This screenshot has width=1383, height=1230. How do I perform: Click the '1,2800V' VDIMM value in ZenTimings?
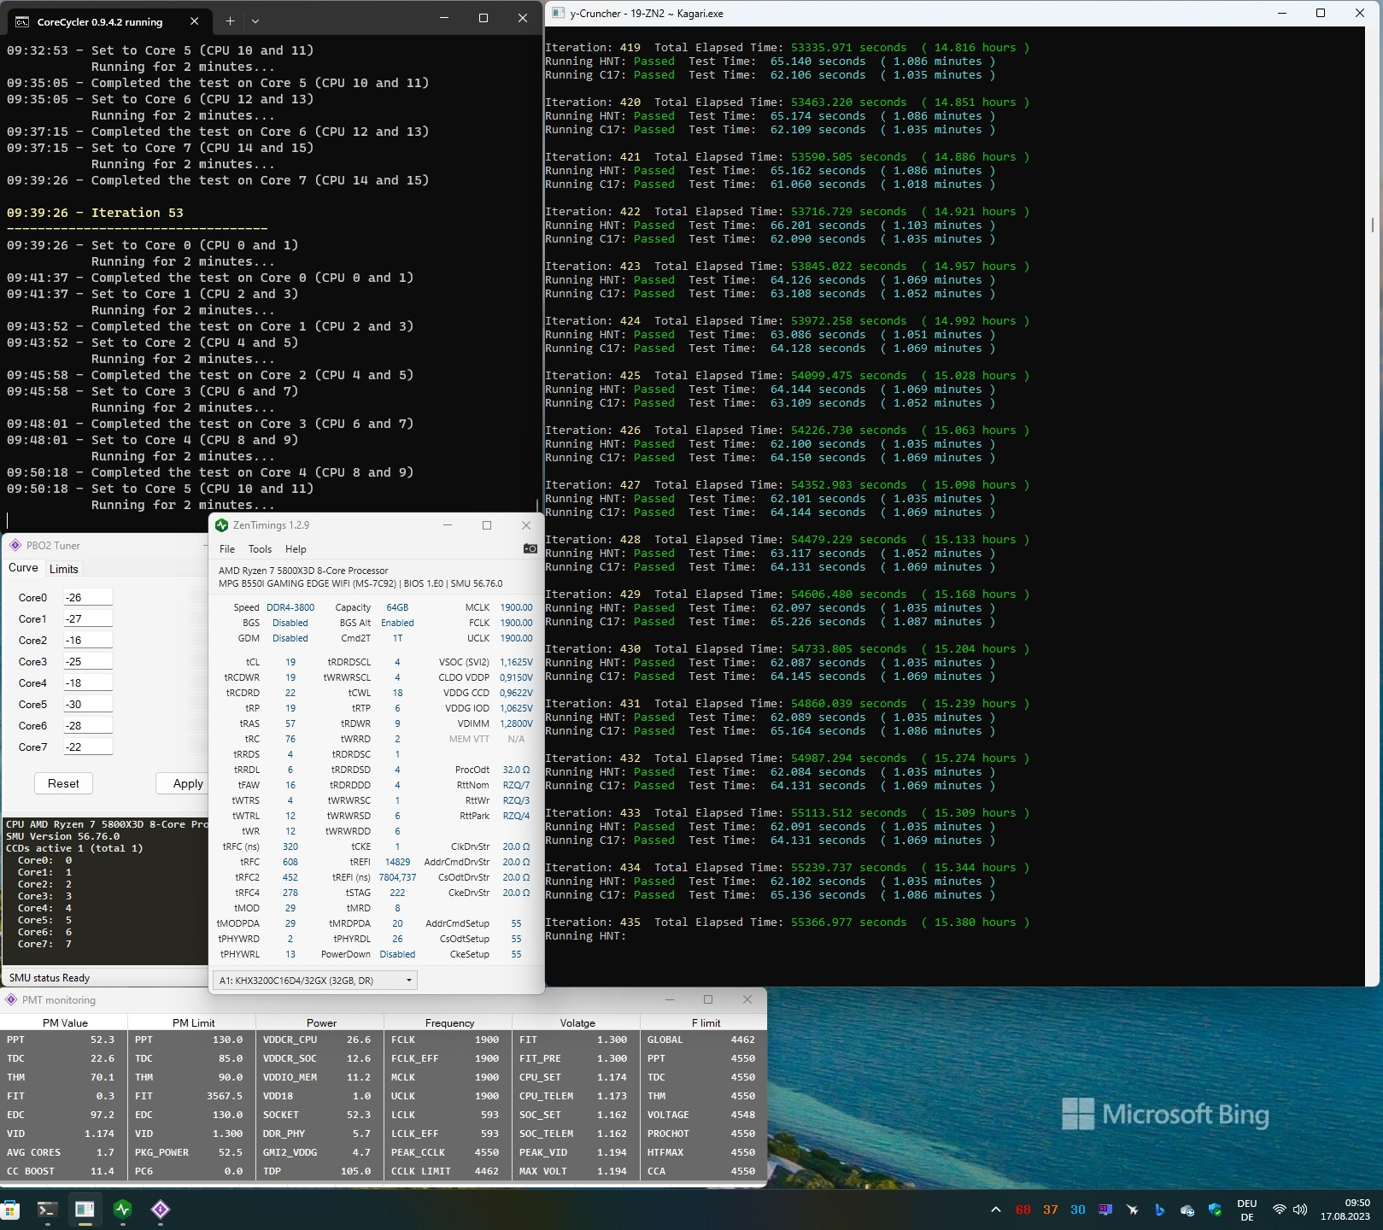click(x=516, y=723)
